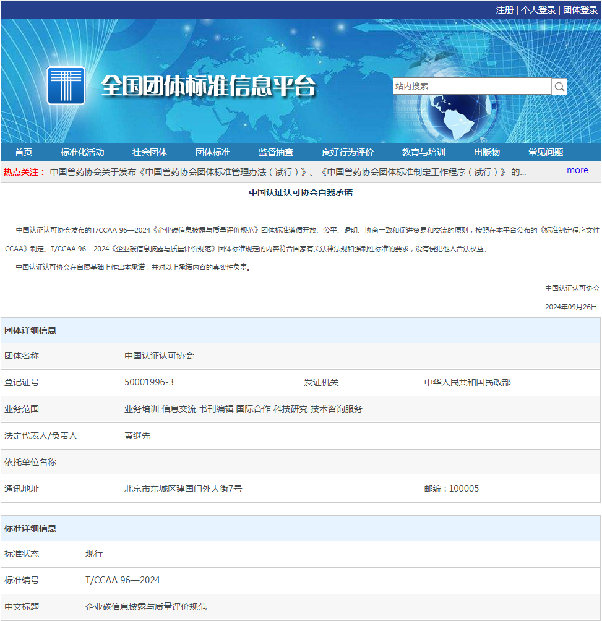Click the 标准编号 label cell

coord(41,581)
